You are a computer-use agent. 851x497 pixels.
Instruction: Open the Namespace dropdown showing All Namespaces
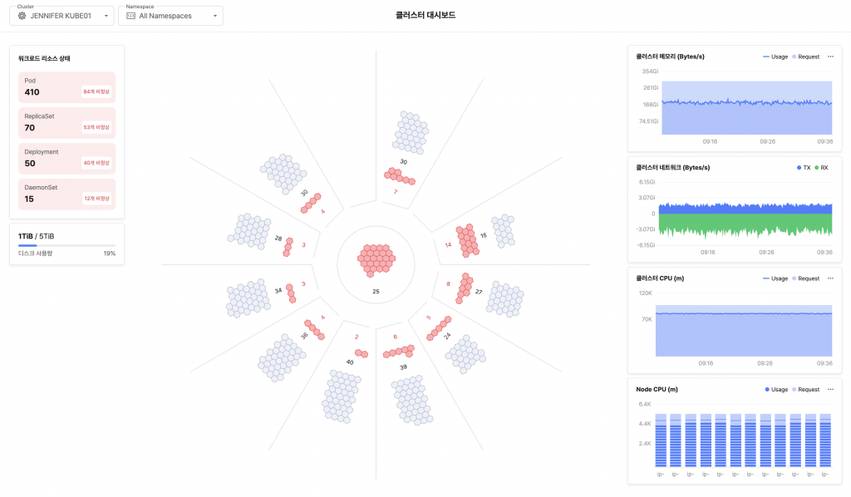[170, 16]
